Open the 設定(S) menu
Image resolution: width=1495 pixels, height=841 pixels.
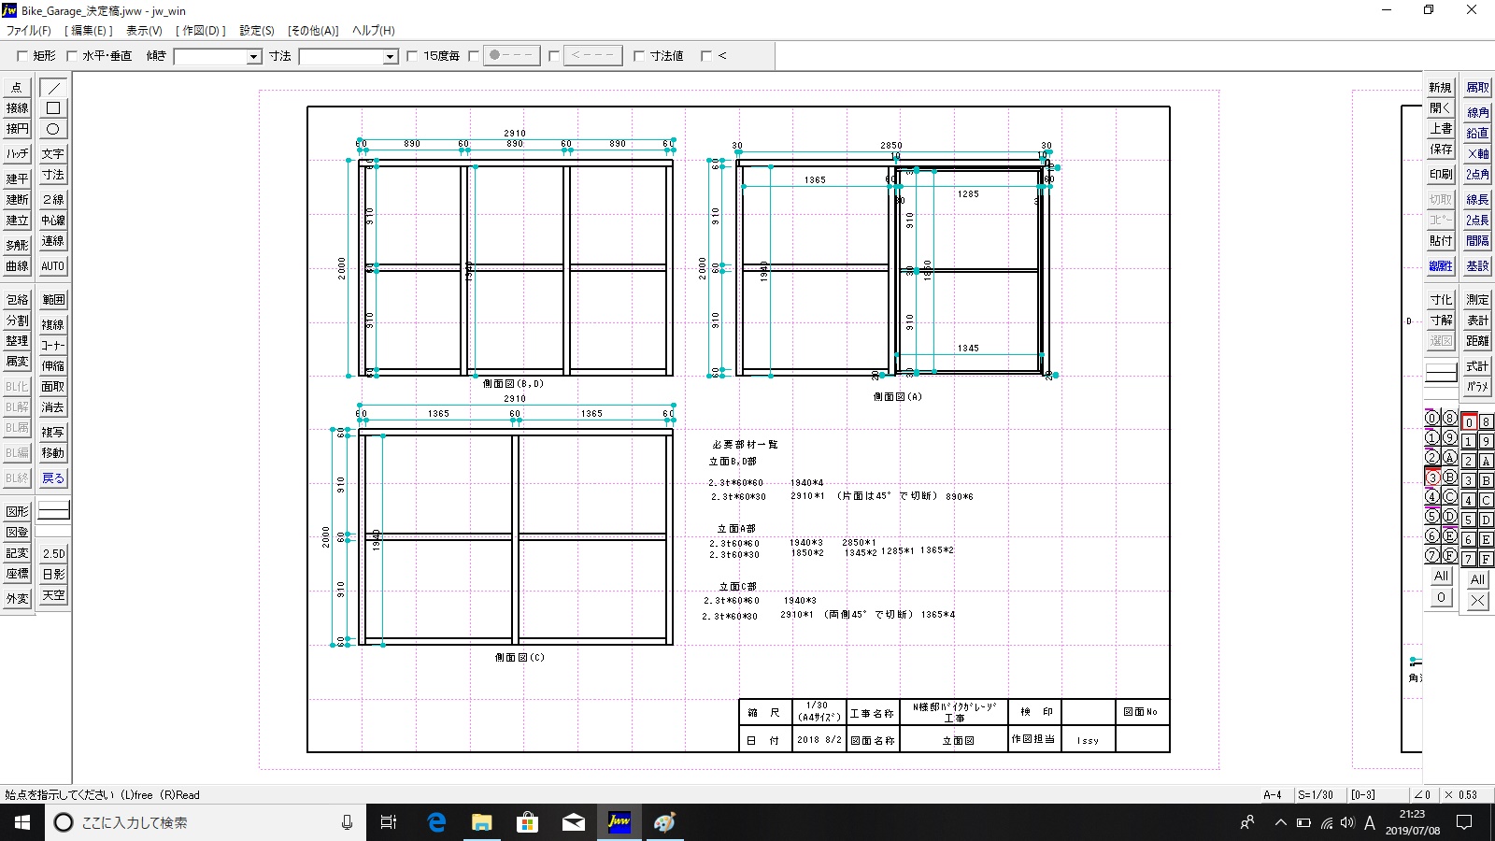click(257, 31)
